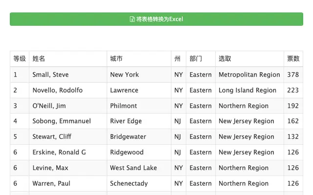Click the Excel file icon on green button

132,19
